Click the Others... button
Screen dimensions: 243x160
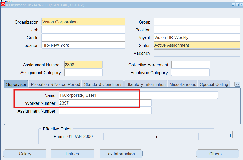[217, 154]
